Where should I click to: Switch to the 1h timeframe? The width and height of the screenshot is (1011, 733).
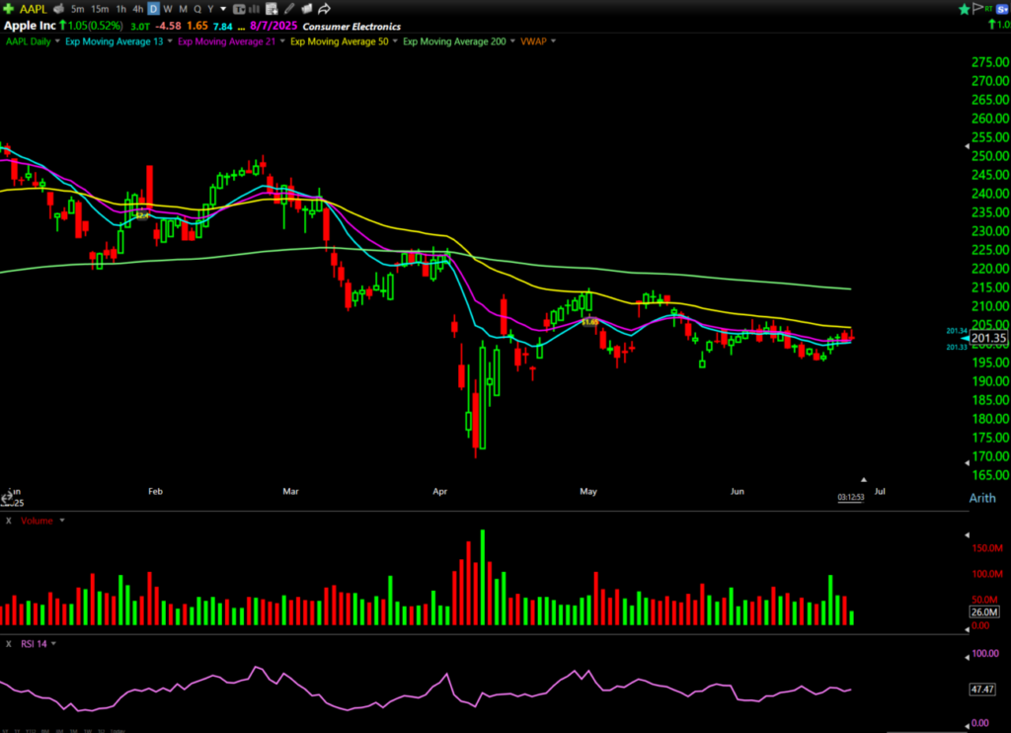pos(121,9)
